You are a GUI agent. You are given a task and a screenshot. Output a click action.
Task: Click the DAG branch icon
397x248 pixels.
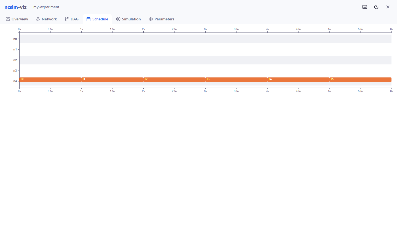coord(67,19)
